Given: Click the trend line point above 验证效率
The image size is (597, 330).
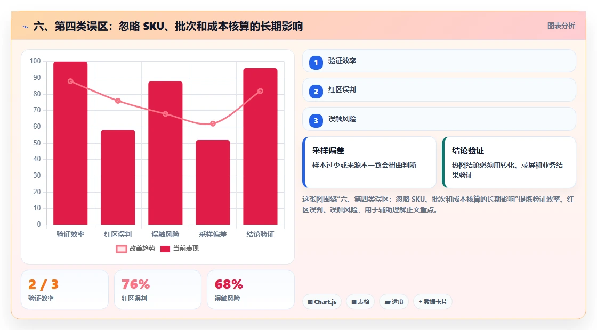Looking at the screenshot, I should tap(70, 81).
